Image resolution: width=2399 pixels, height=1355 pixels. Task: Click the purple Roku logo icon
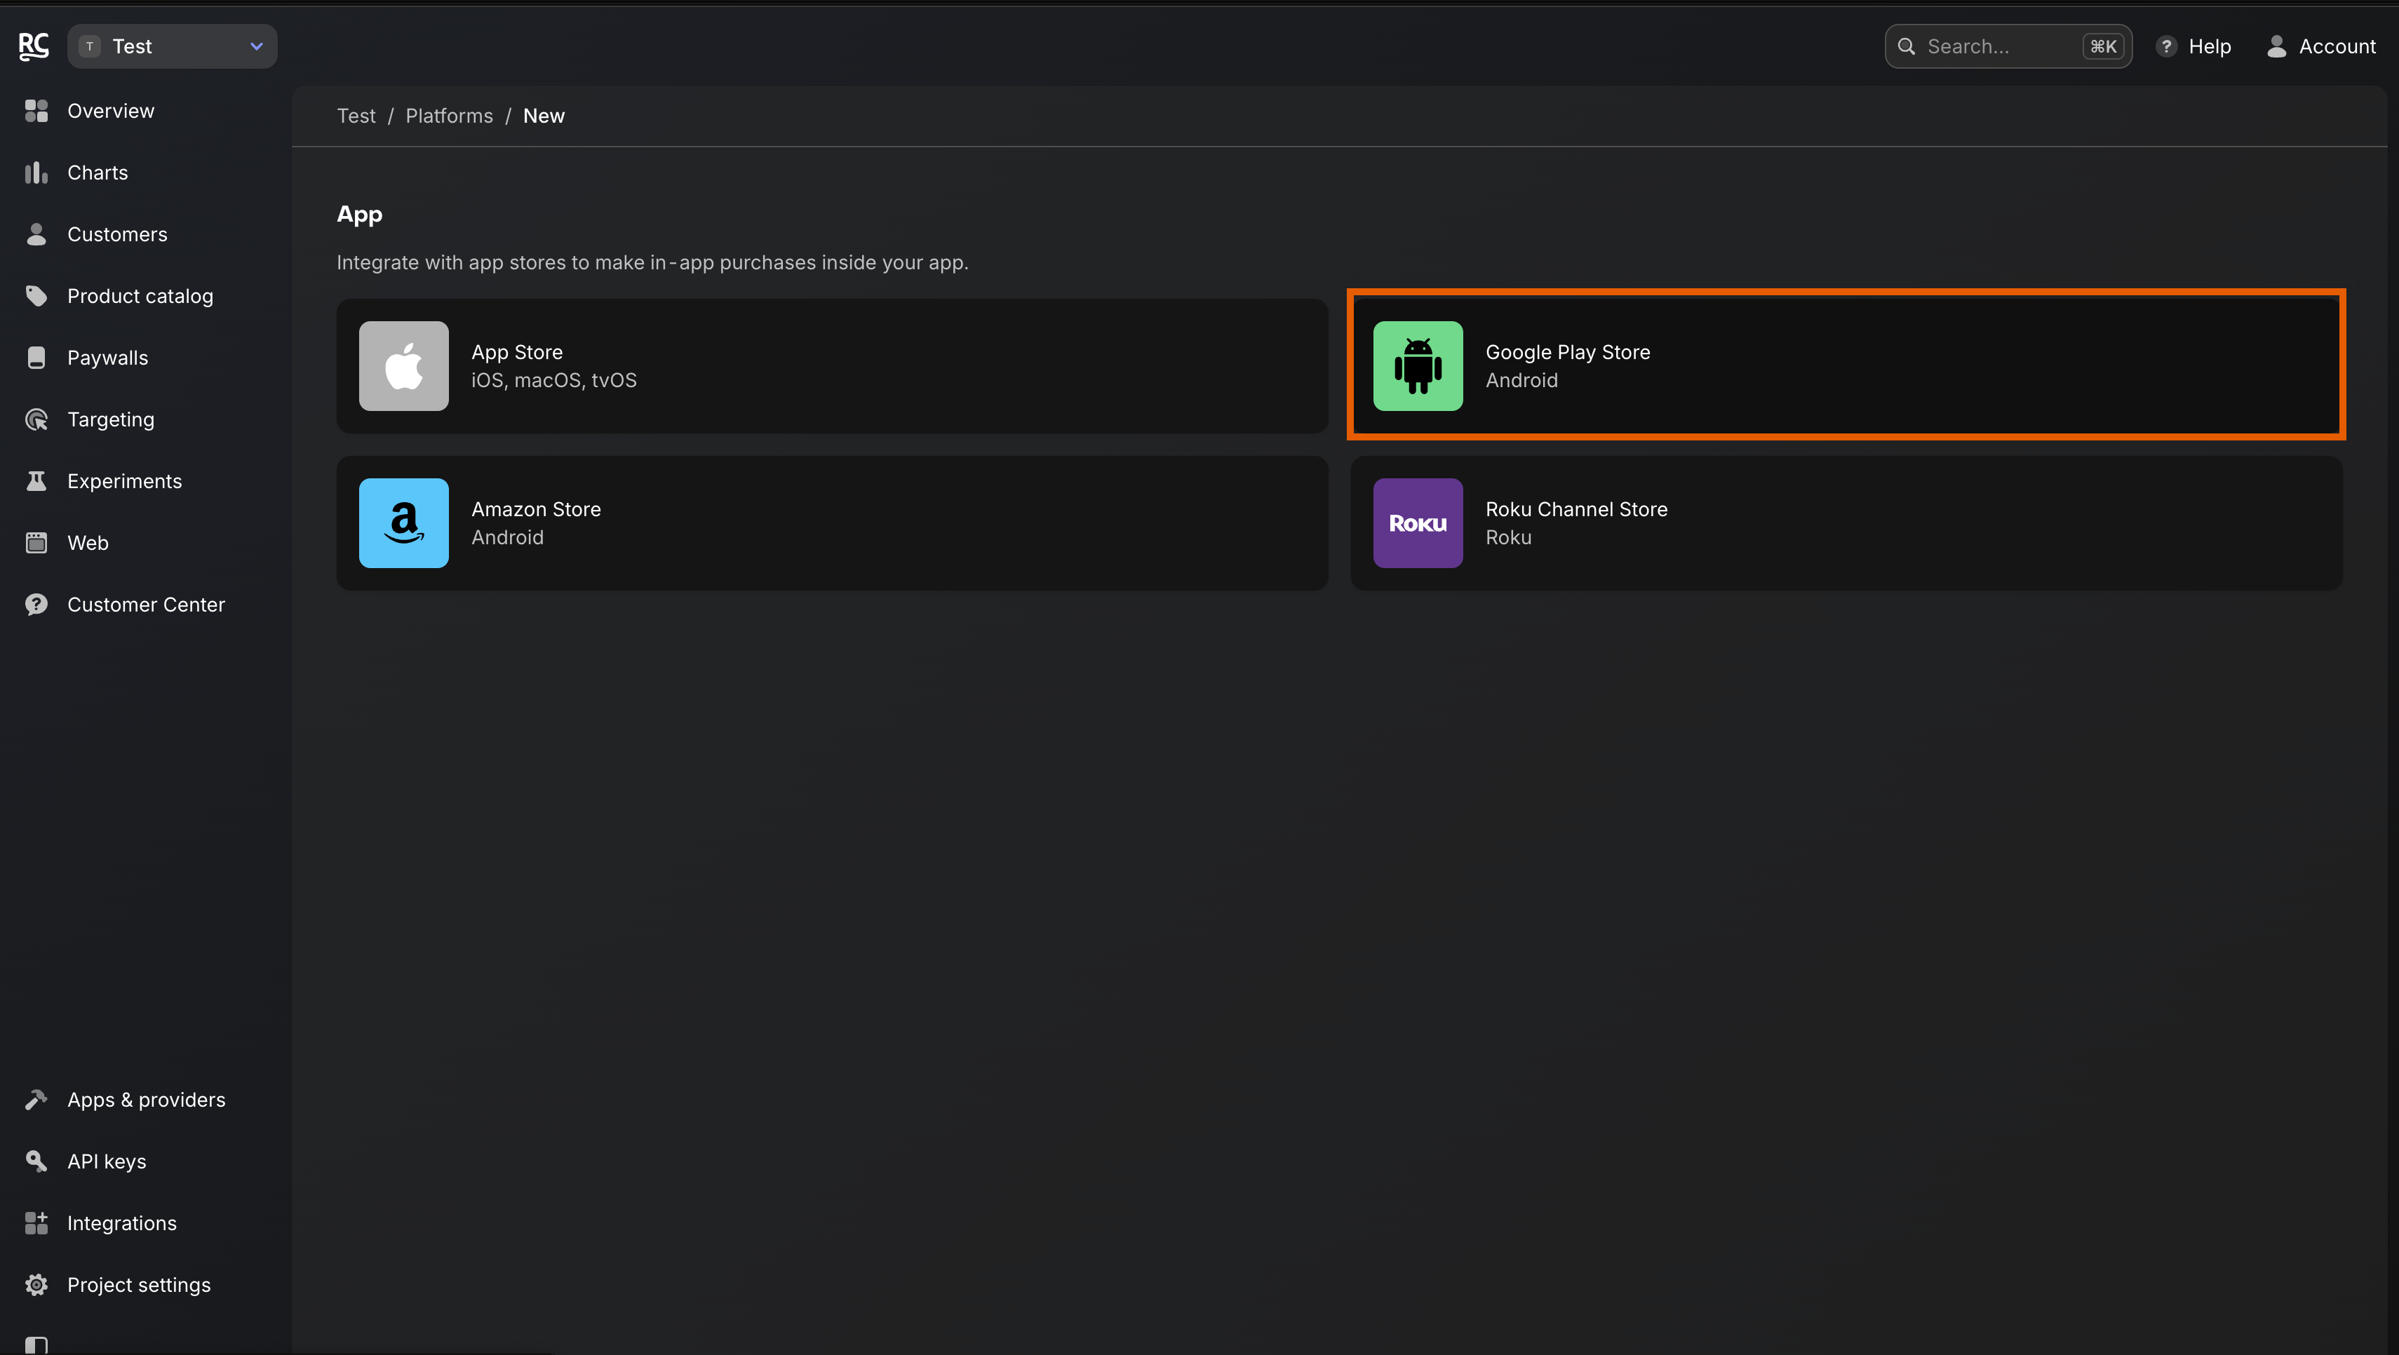[x=1418, y=523]
